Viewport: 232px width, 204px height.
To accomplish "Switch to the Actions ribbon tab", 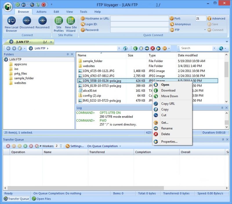I will coord(41,12).
